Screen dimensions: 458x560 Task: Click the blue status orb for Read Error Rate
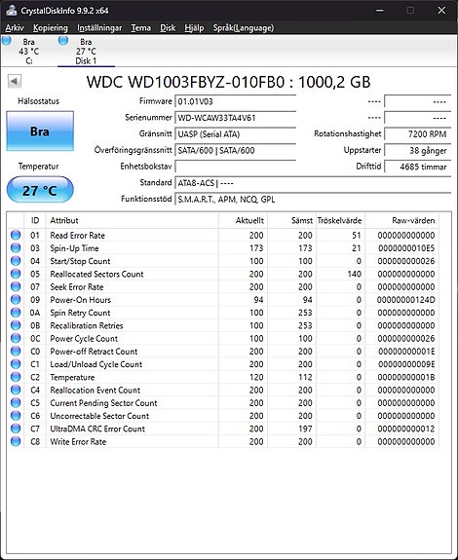(x=16, y=235)
